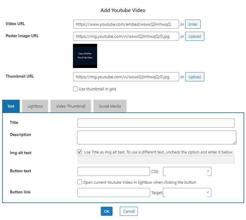Click the Button text input field
Screen dimensions: 246x220
(x=113, y=171)
